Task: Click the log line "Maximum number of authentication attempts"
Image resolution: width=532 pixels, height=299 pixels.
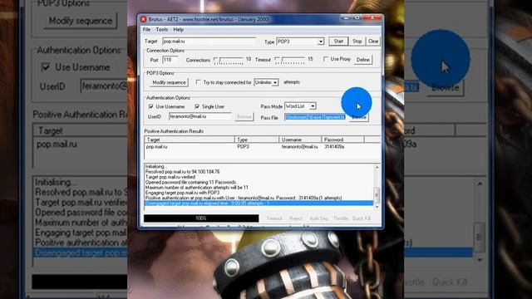Action: click(x=196, y=187)
